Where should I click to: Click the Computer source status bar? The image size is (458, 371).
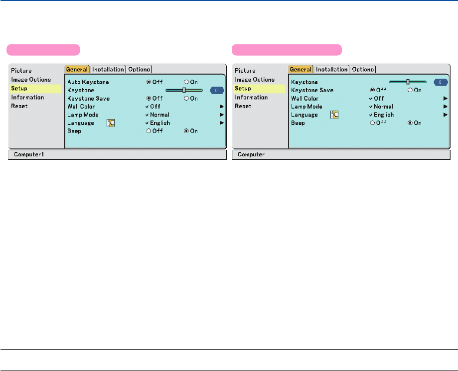(341, 154)
